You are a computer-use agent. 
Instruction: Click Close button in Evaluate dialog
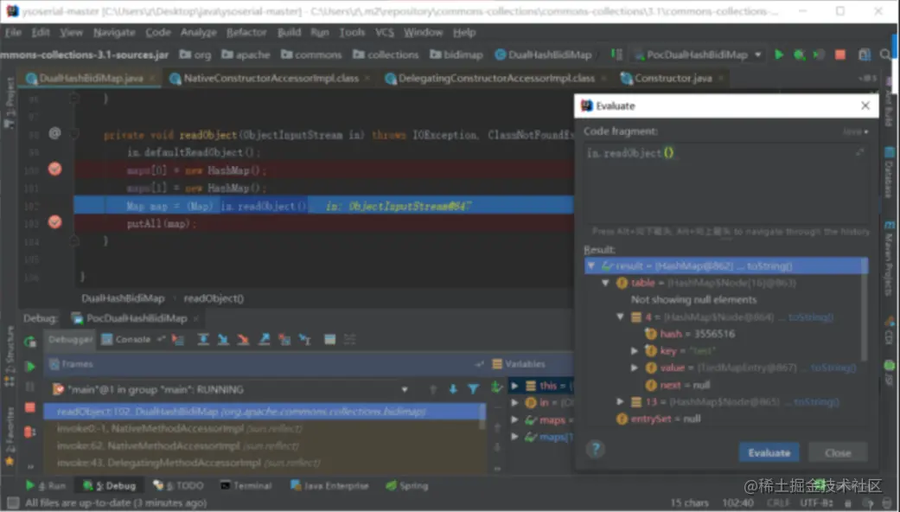coord(838,453)
